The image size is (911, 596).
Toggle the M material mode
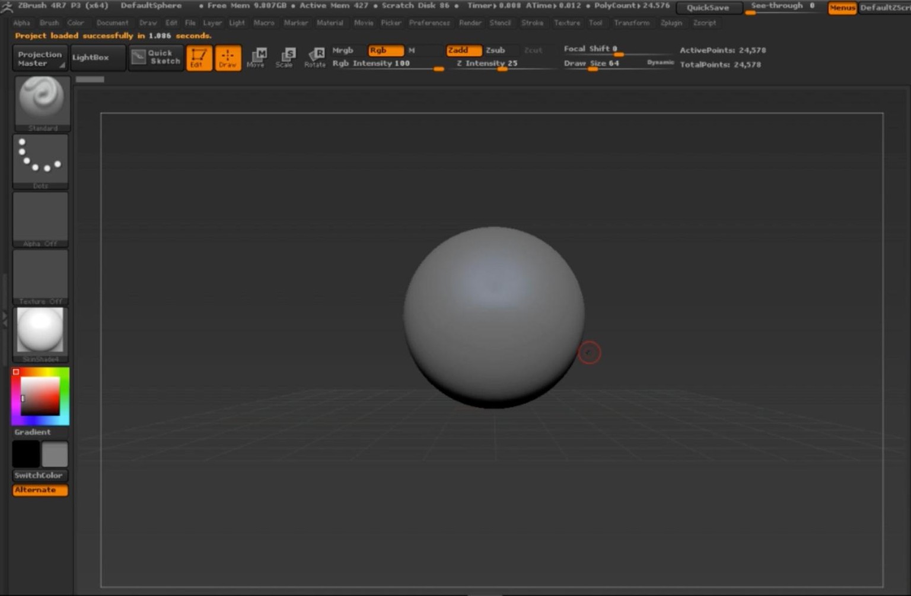coord(412,50)
